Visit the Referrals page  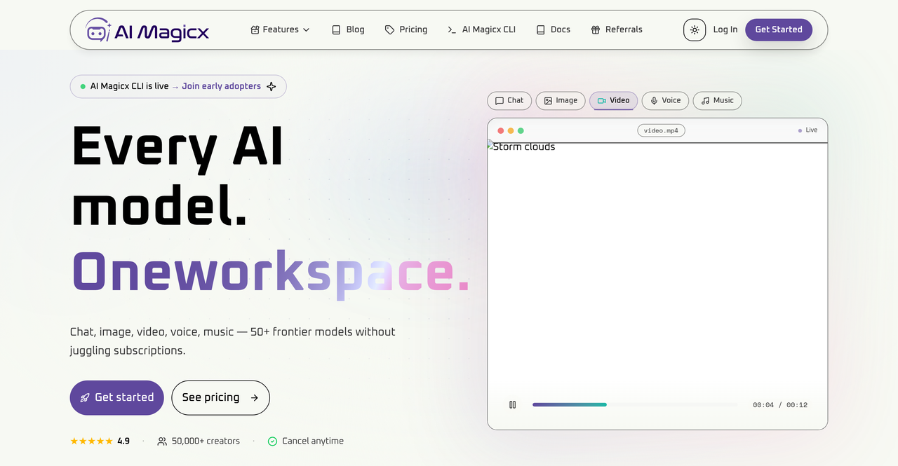[x=617, y=29]
